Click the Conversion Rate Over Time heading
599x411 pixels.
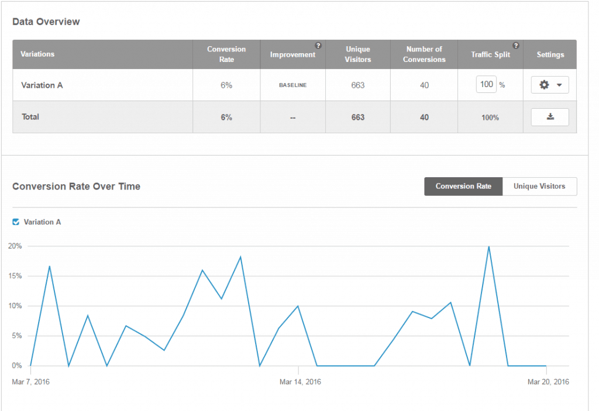coord(77,186)
